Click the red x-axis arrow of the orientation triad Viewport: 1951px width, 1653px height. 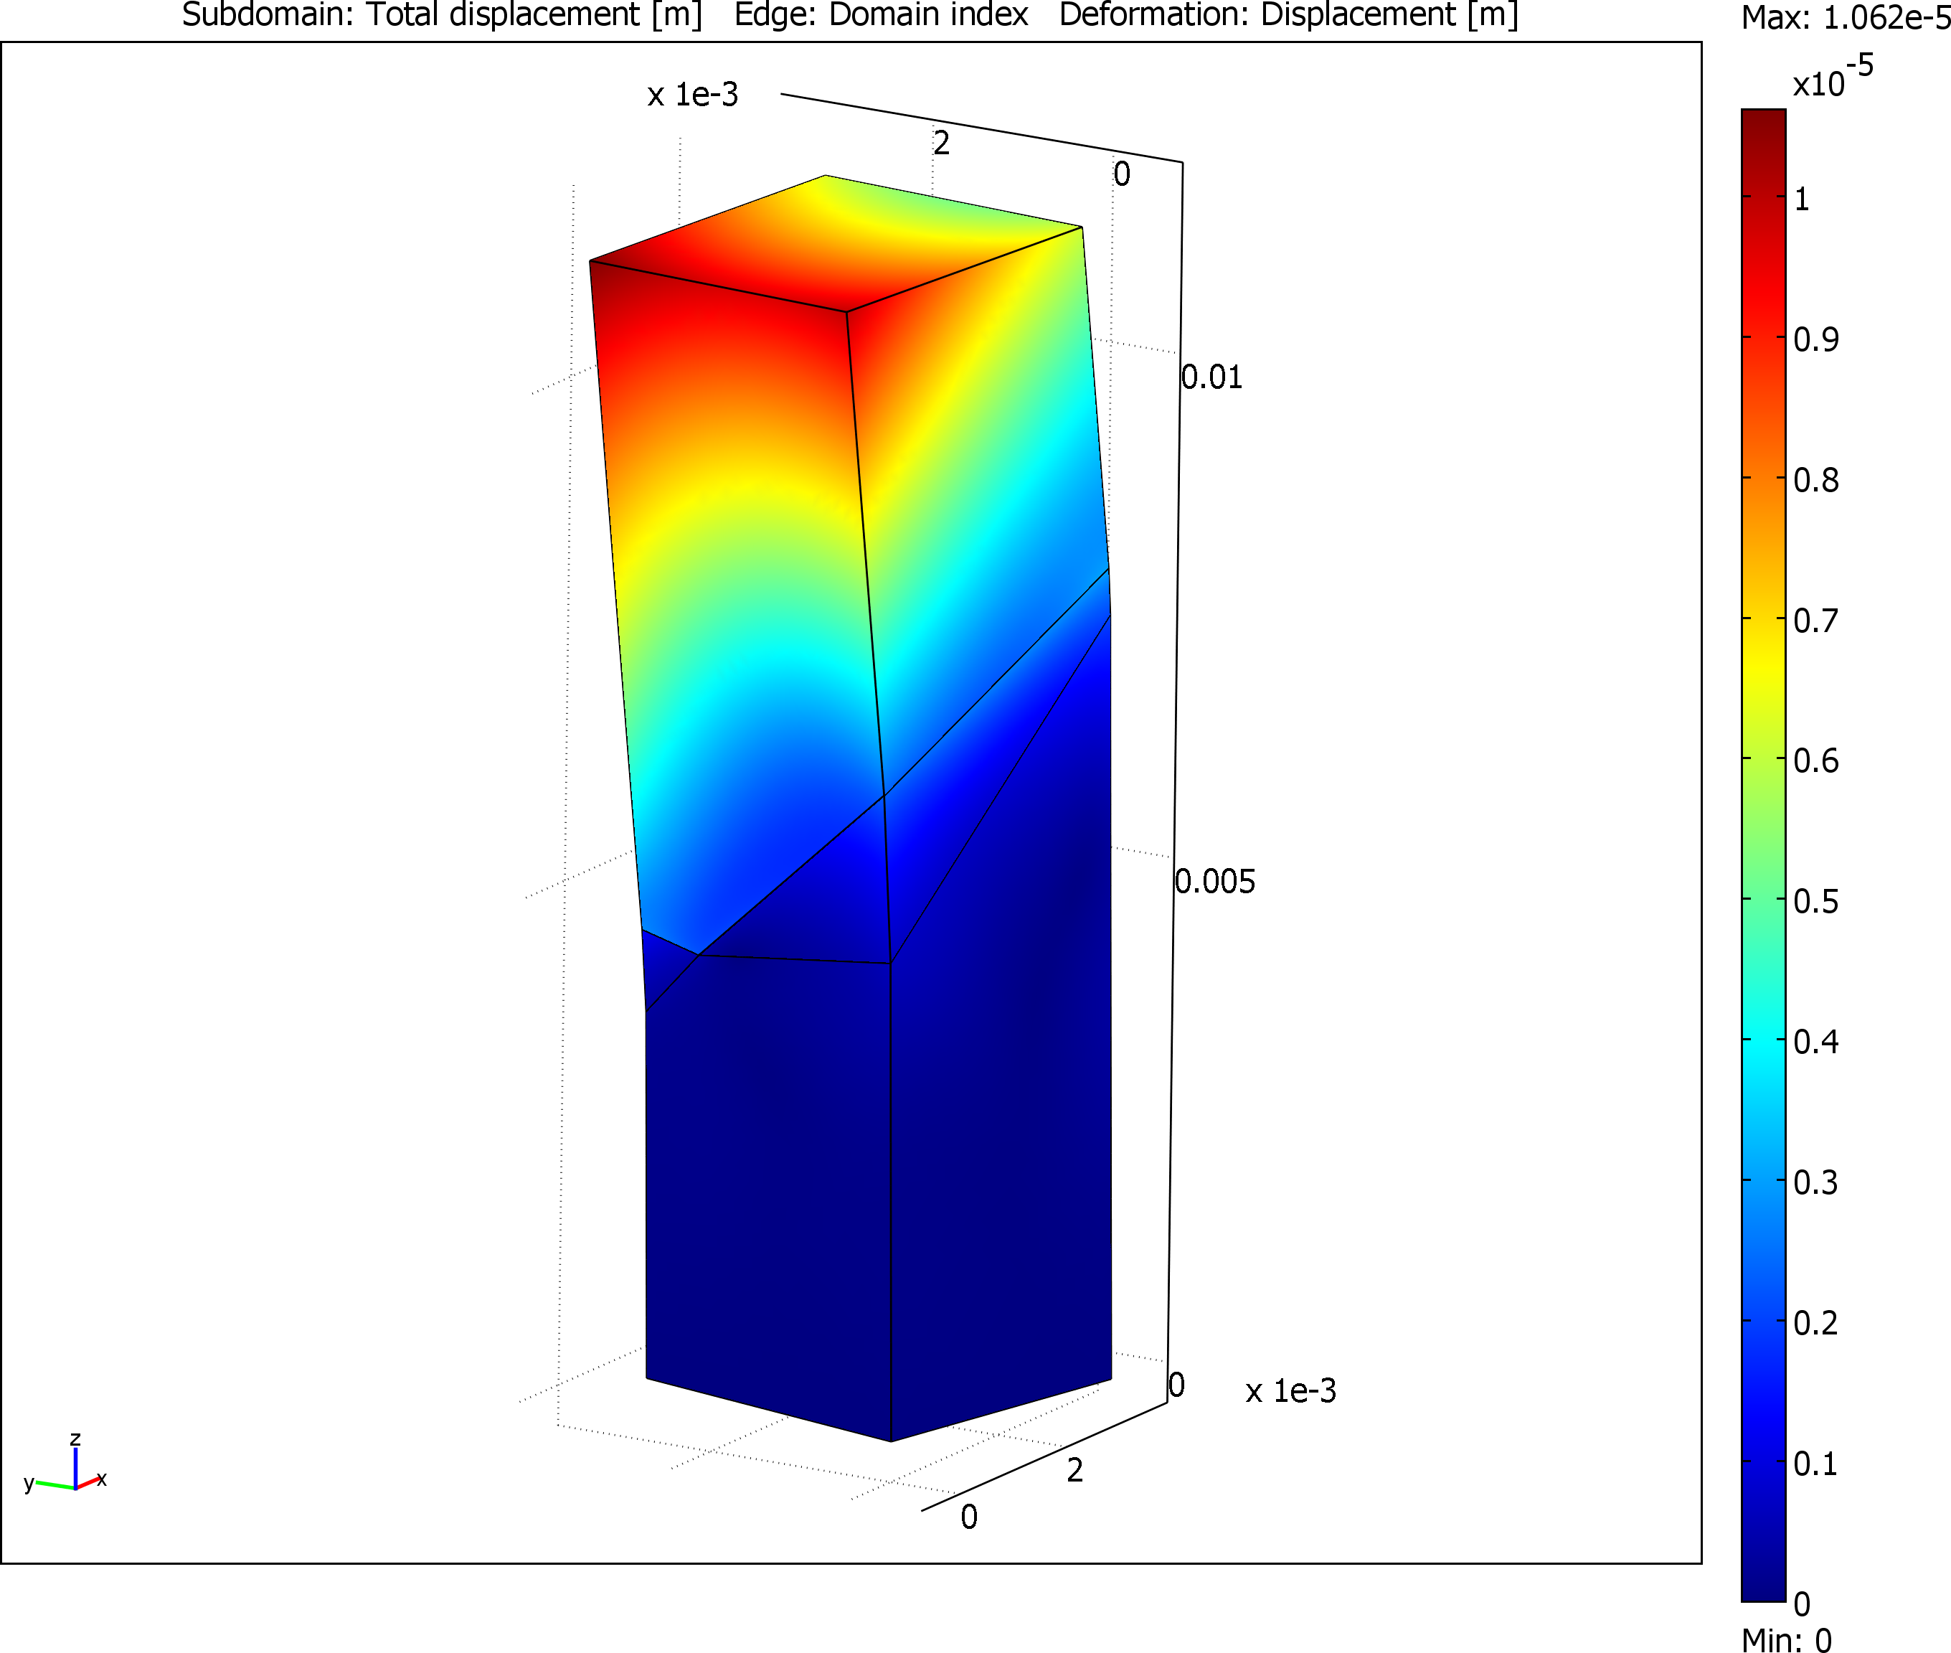coord(87,1482)
